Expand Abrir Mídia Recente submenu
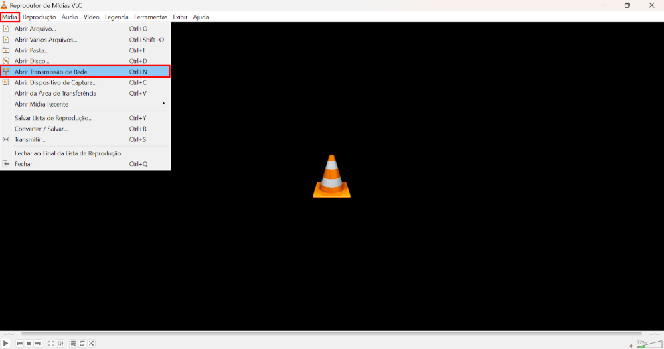 click(x=86, y=104)
